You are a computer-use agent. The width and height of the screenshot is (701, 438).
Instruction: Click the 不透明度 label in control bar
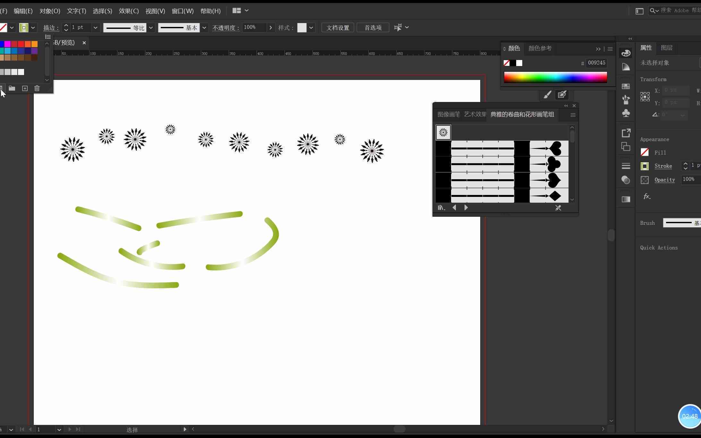[226, 28]
